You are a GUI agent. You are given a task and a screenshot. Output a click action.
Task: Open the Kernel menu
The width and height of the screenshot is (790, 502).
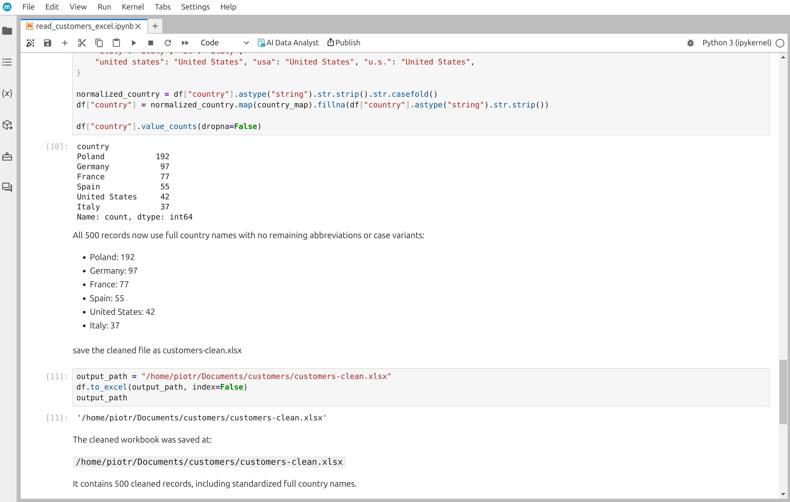pyautogui.click(x=133, y=7)
